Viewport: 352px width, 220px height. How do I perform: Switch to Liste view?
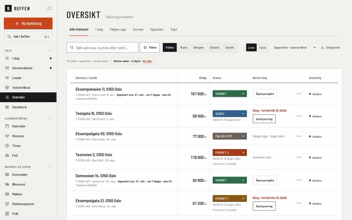(251, 47)
